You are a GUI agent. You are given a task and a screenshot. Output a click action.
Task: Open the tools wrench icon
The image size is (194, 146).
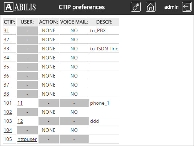pos(136,7)
